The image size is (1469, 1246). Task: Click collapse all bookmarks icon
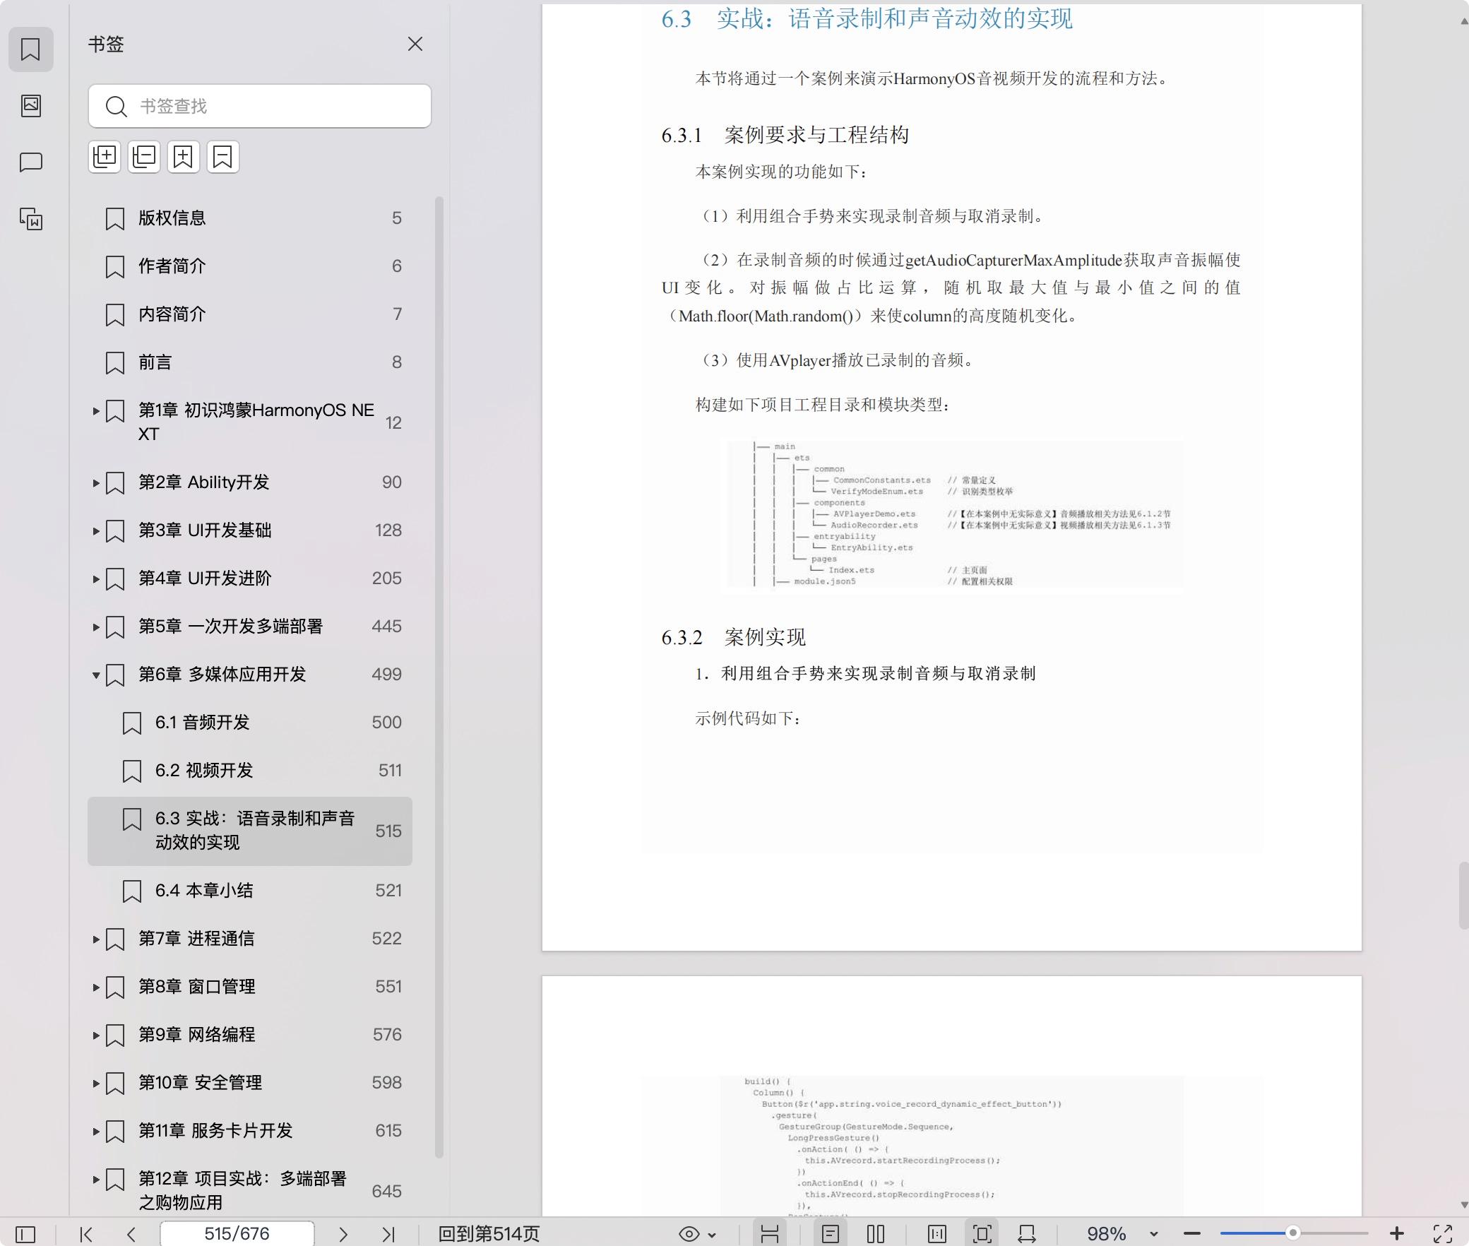(x=144, y=156)
